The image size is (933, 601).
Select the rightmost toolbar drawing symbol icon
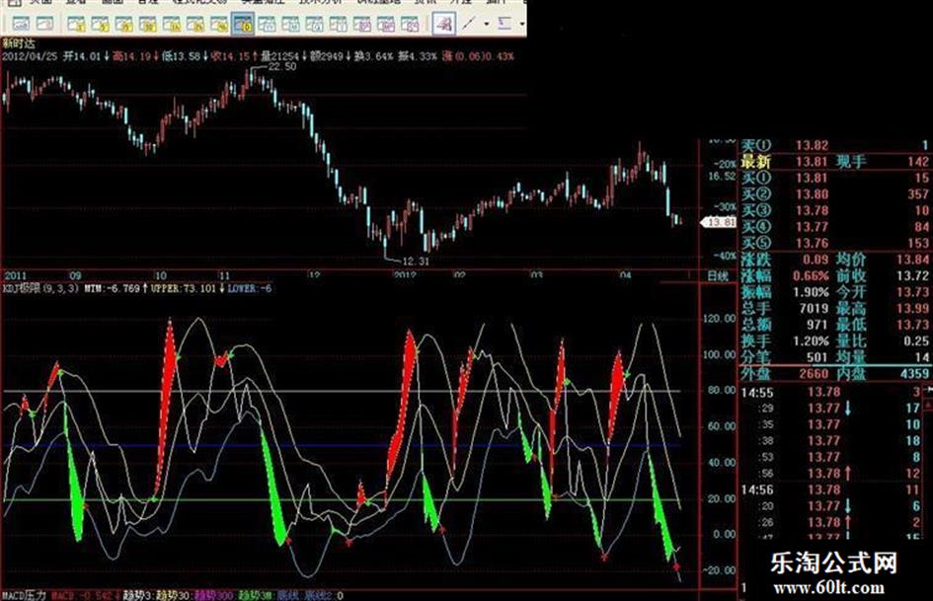[505, 23]
